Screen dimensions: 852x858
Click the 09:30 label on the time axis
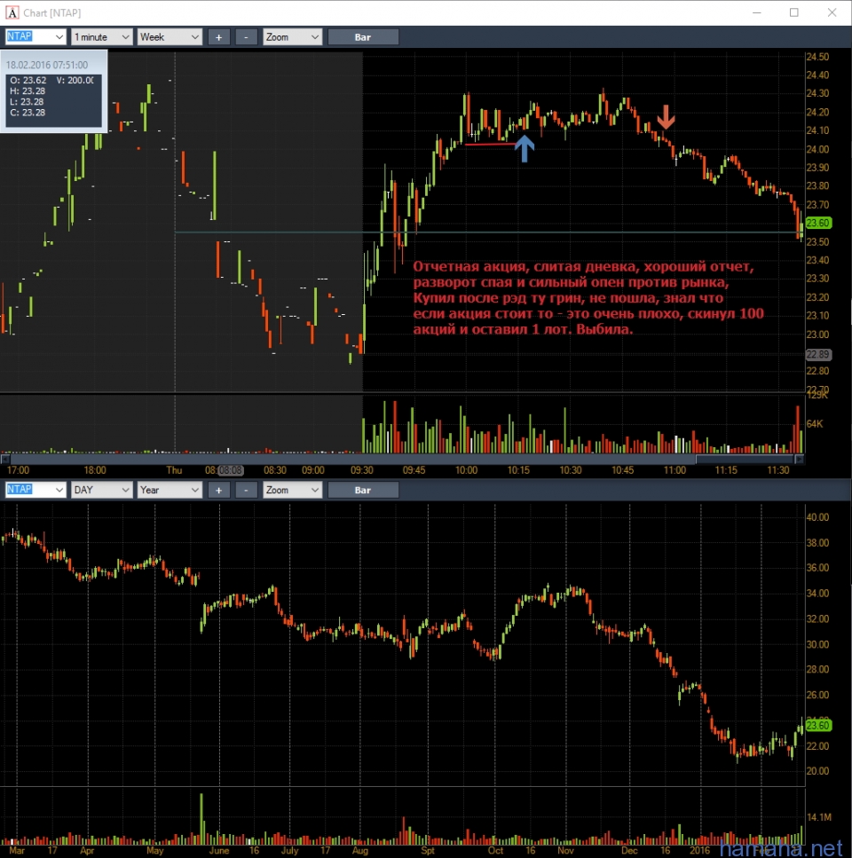362,470
